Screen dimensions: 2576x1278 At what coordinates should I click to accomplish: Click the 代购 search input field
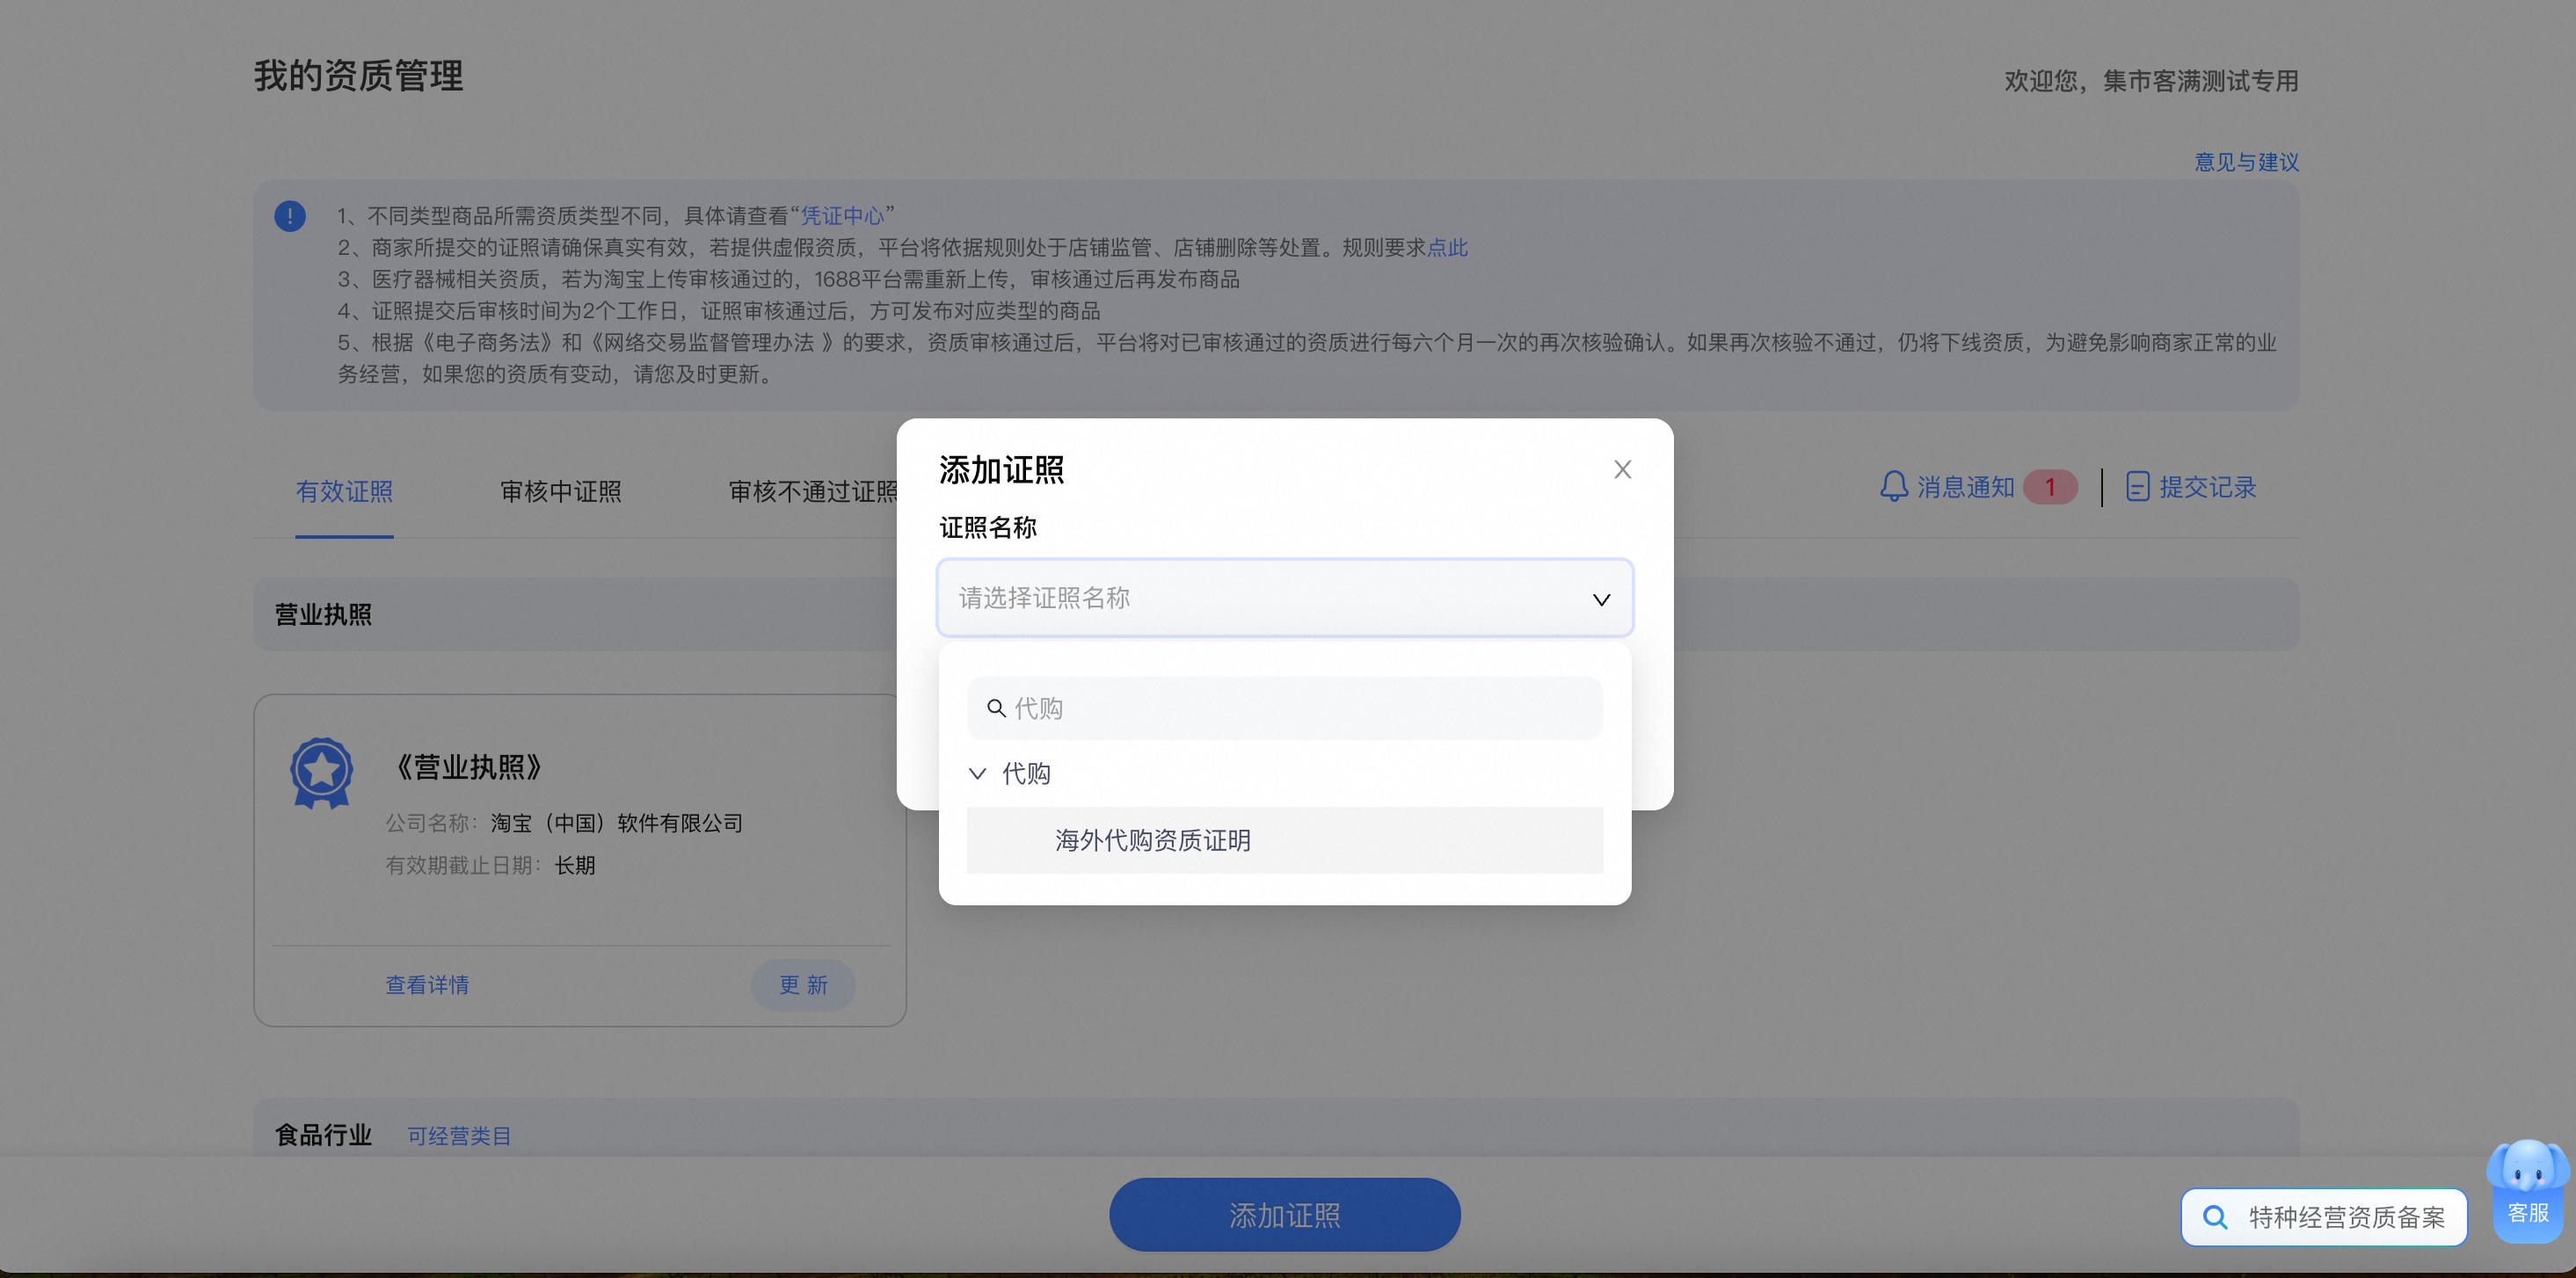click(x=1285, y=708)
